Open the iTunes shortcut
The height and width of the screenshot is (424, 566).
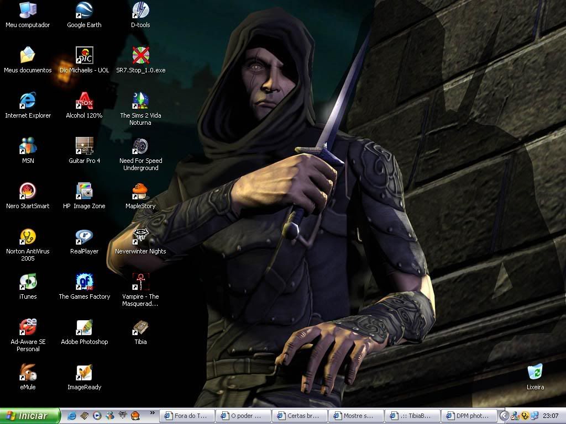coord(28,287)
